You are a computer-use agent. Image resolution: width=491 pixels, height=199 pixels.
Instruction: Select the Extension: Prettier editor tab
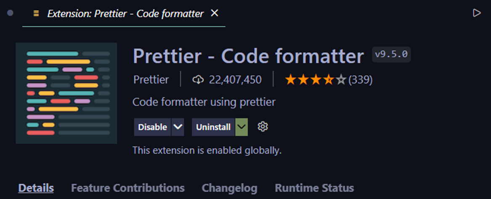tap(125, 14)
